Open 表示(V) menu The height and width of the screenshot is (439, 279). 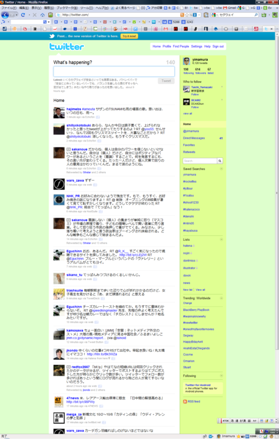[x=37, y=8]
